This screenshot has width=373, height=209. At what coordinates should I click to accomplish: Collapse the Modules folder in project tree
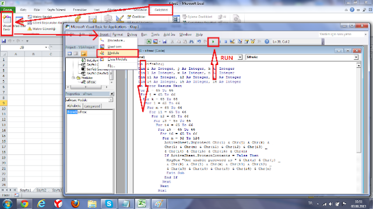pyautogui.click(x=73, y=78)
